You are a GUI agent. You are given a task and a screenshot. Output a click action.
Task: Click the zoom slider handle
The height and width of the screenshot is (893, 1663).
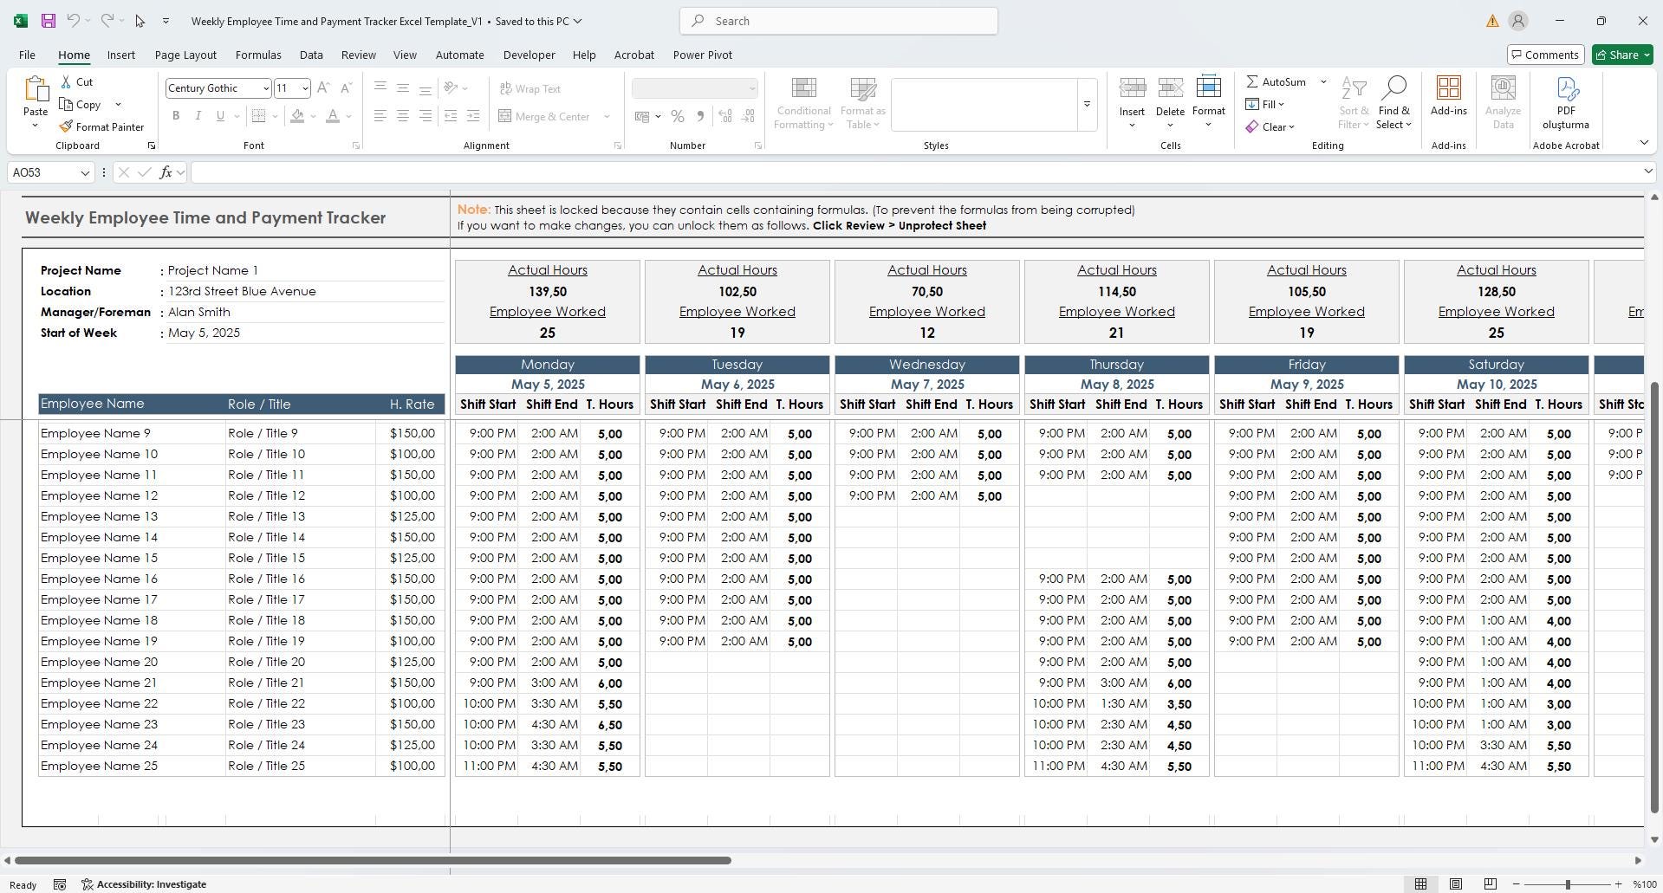[x=1567, y=884]
